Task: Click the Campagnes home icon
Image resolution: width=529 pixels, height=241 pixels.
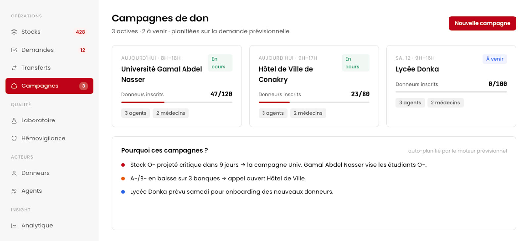Action: pos(14,86)
